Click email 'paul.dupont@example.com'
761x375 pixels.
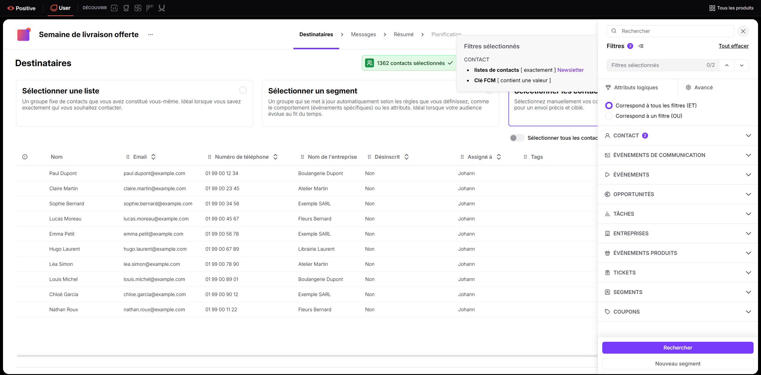[x=154, y=174]
